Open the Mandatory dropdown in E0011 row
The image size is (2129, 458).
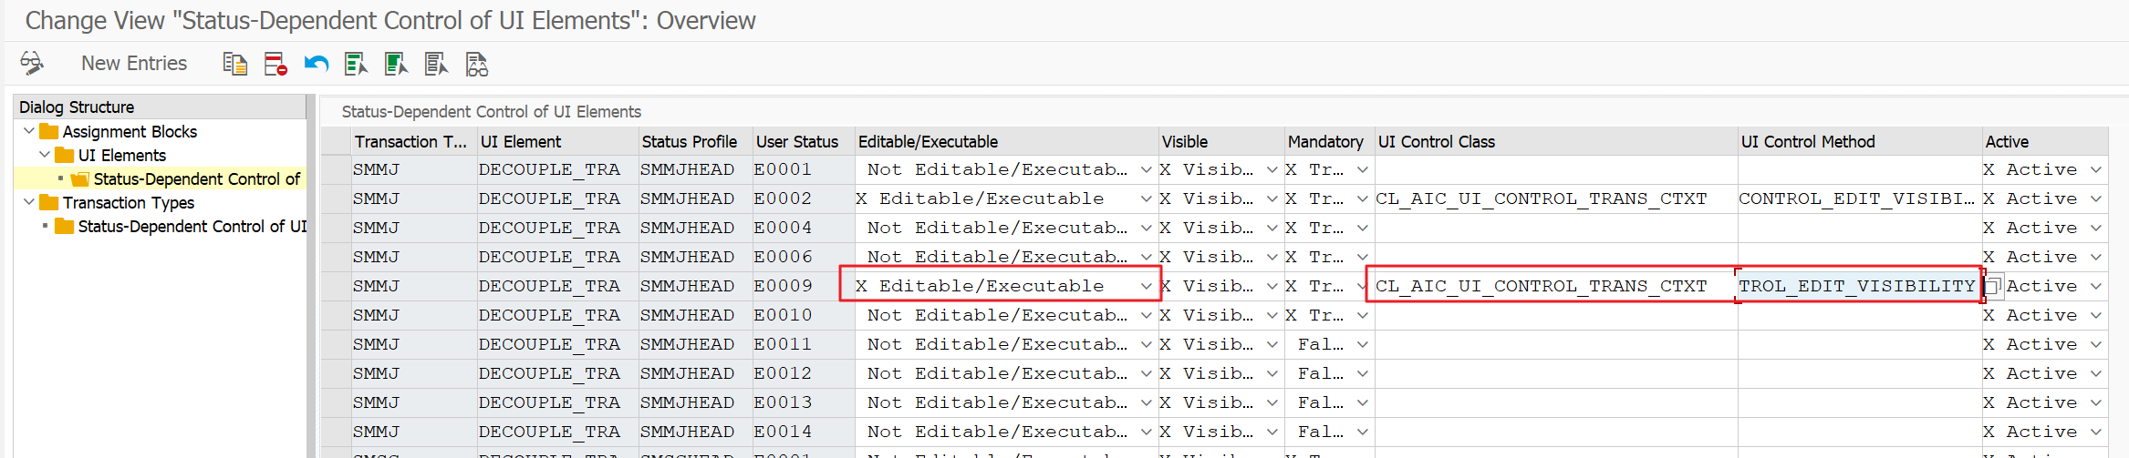pos(1362,345)
